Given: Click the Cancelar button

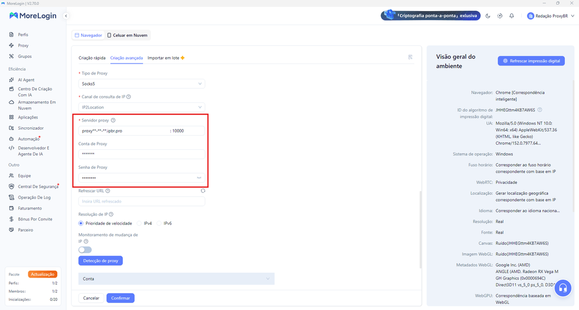Looking at the screenshot, I should coord(91,298).
